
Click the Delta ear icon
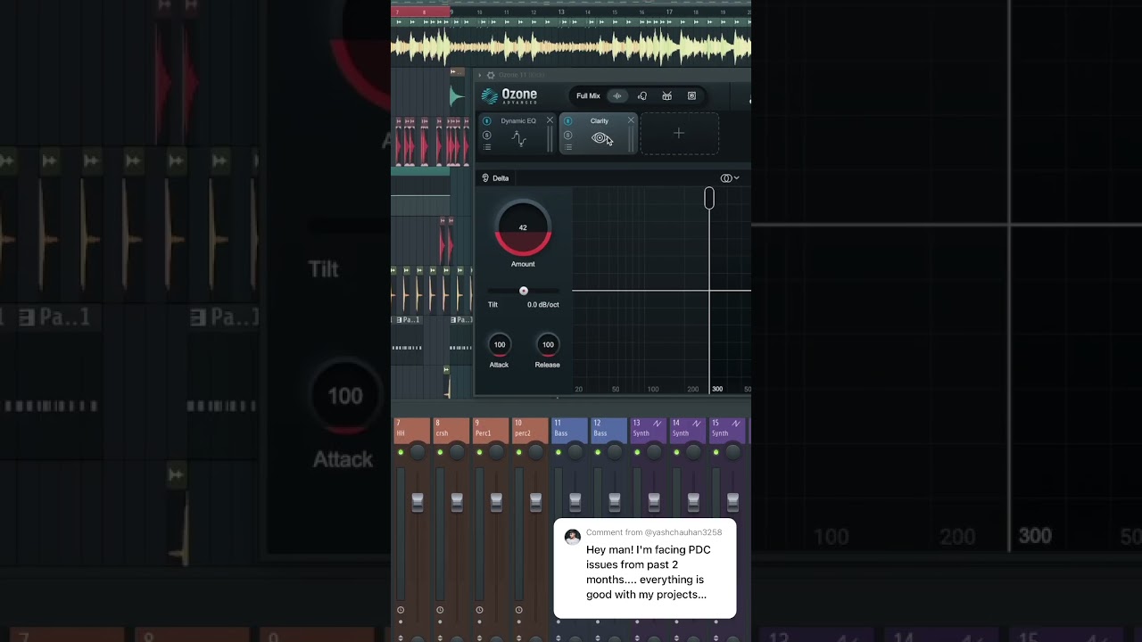tap(485, 178)
